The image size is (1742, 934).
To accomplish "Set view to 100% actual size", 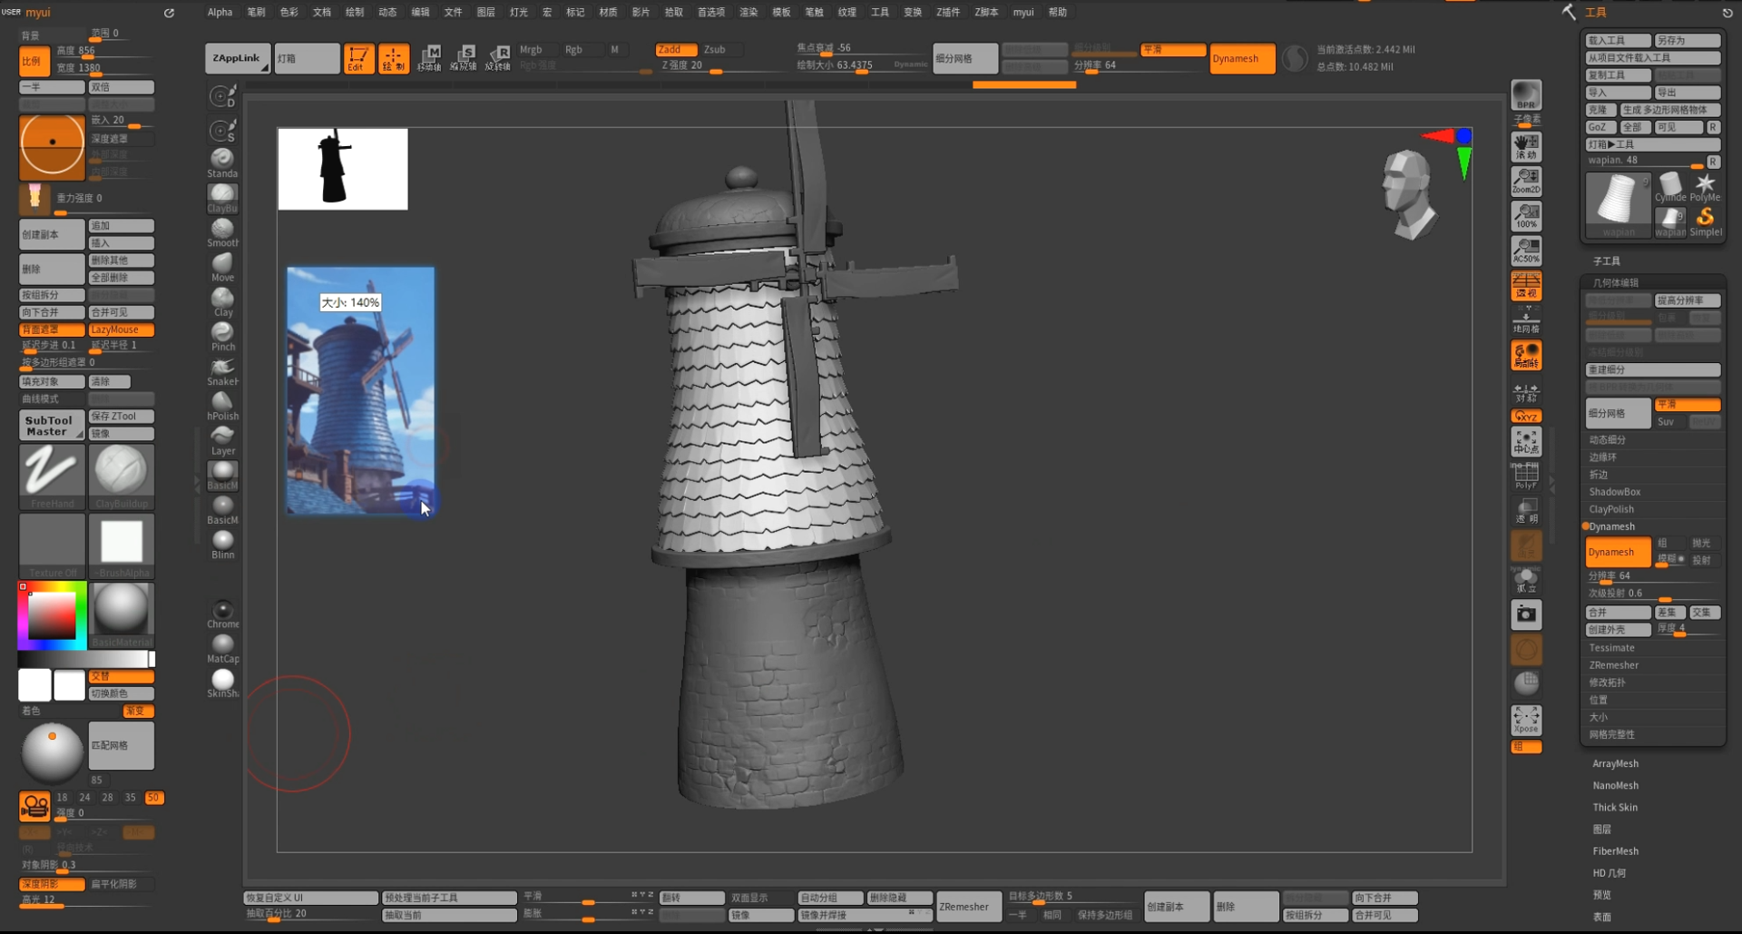I will pos(1526,216).
